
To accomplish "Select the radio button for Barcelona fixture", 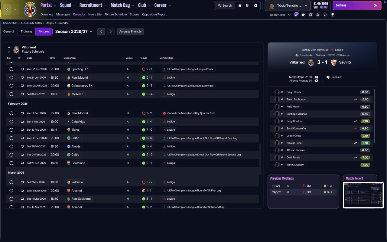I will (11, 163).
